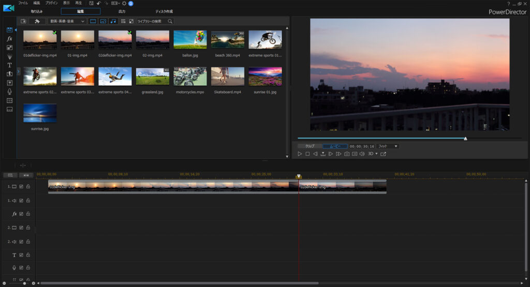Select the Skateboard.mp4 thumbnail
Viewport: 530px width, 287px height.
click(x=228, y=77)
